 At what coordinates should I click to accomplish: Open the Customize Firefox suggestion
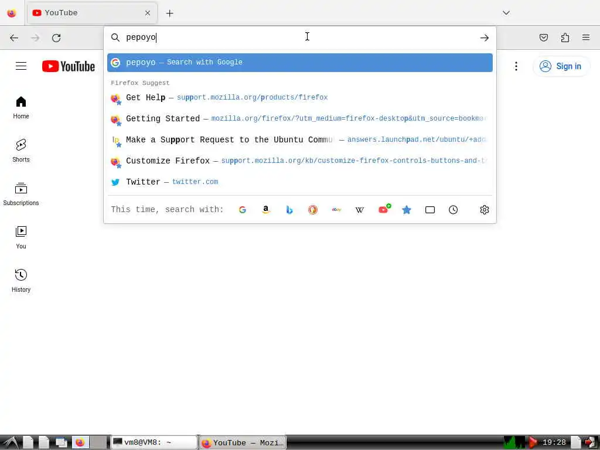(x=299, y=161)
